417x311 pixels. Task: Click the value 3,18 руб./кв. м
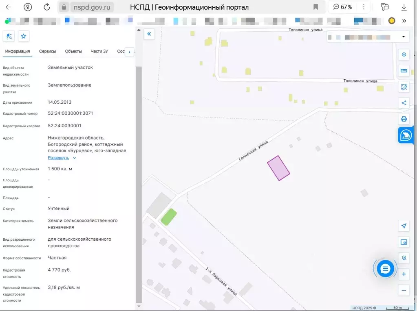[64, 287]
